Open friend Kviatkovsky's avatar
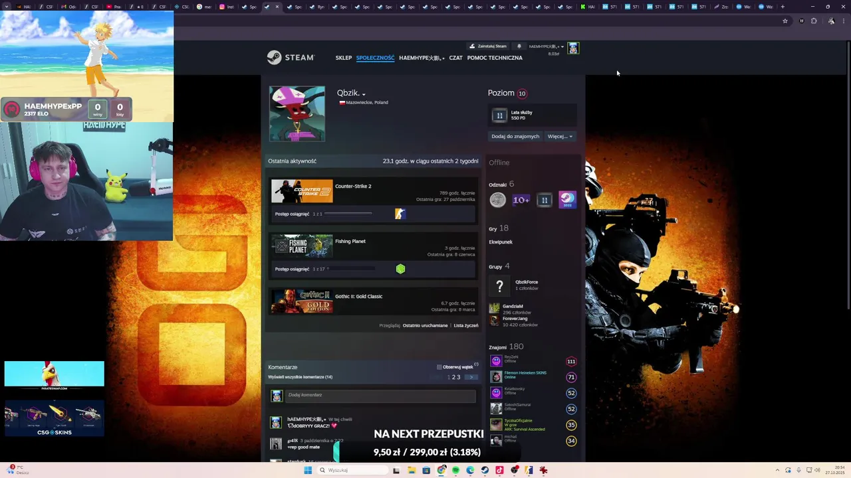Screen dimensions: 851x478 tap(496, 393)
